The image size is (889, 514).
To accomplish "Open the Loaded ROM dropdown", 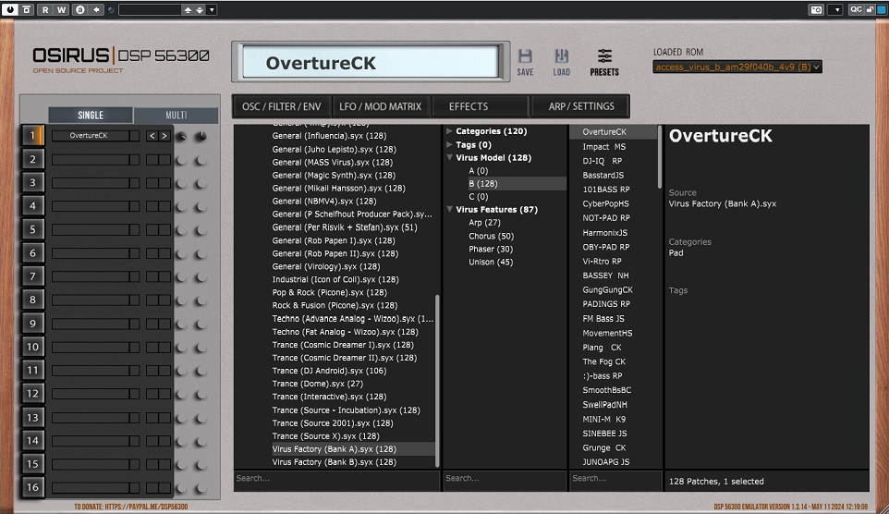I will 737,67.
